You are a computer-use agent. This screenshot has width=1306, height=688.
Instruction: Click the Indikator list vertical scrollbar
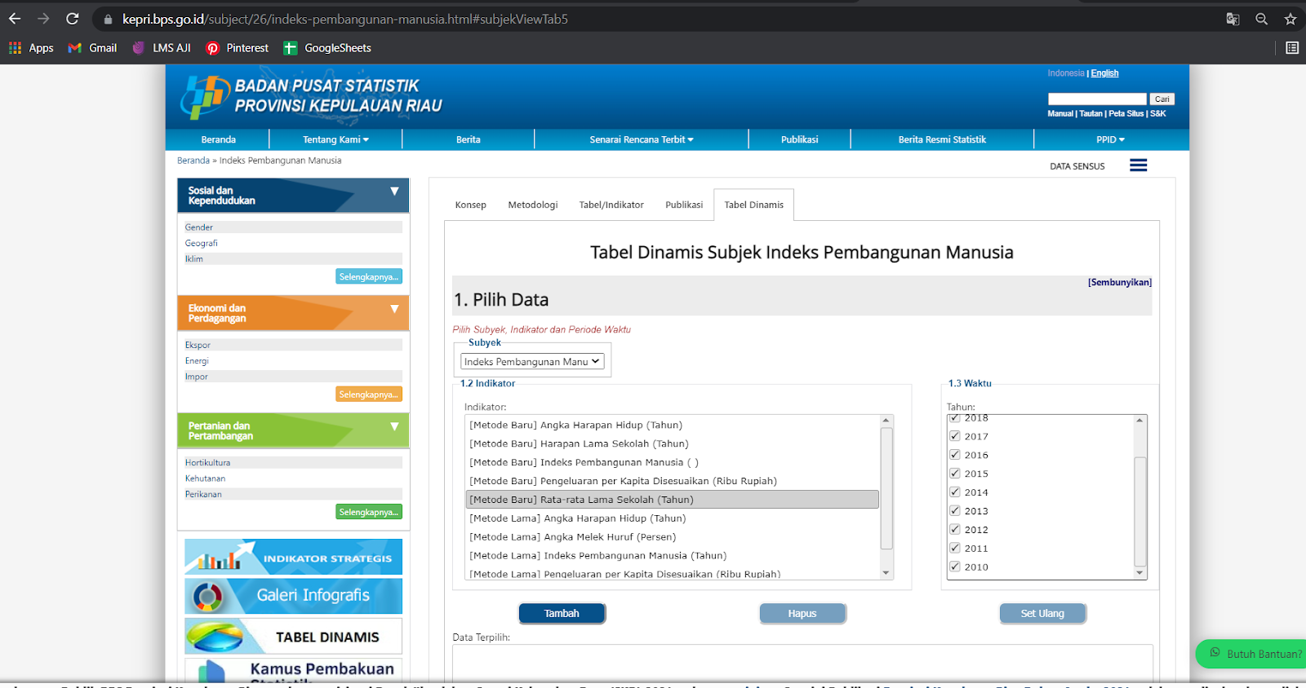click(x=886, y=487)
